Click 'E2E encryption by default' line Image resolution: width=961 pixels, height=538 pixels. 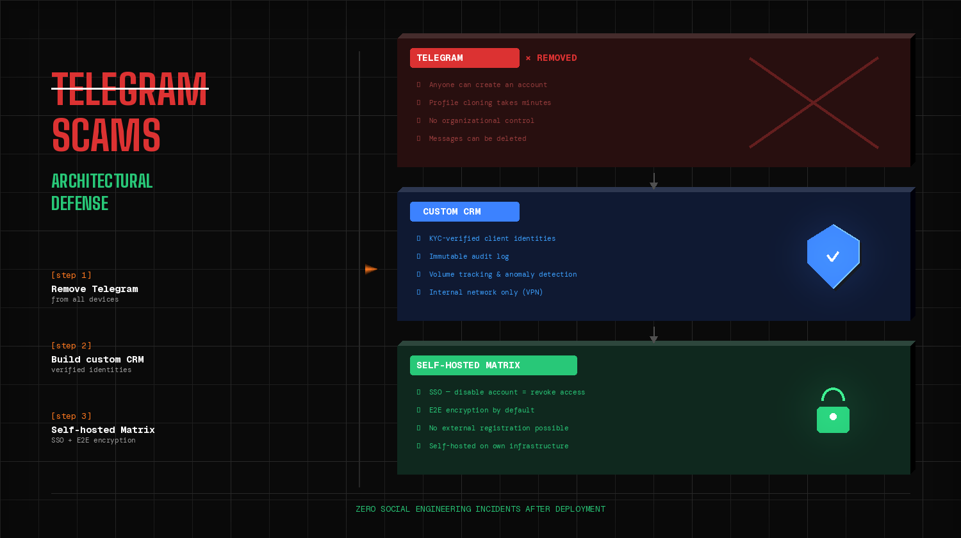click(482, 410)
